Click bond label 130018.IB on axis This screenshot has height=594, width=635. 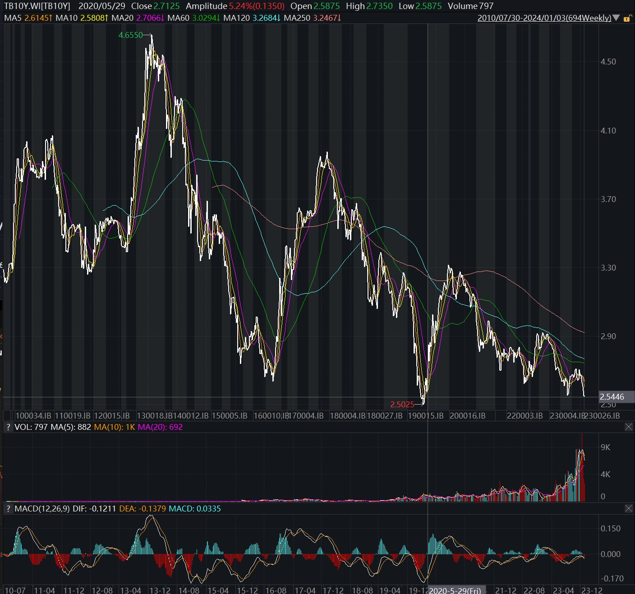(155, 415)
